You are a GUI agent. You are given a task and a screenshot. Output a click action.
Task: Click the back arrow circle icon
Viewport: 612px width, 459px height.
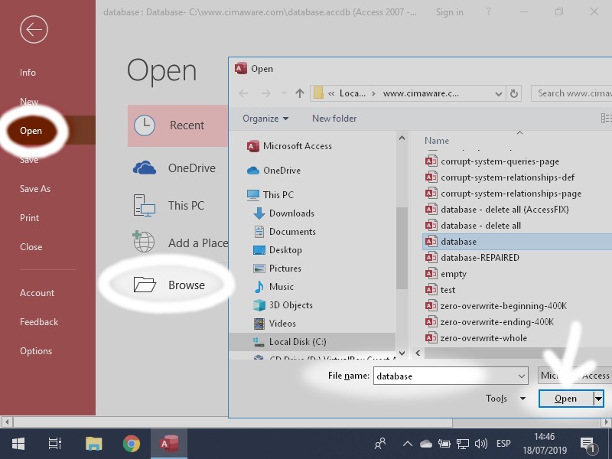pos(34,30)
